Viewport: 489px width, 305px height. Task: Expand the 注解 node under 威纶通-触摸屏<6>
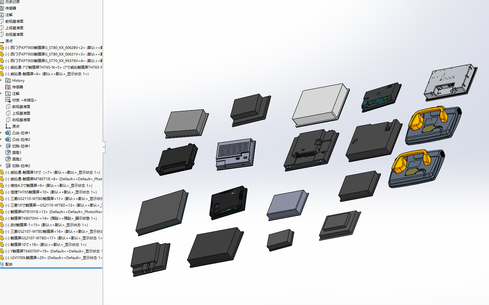point(1,94)
